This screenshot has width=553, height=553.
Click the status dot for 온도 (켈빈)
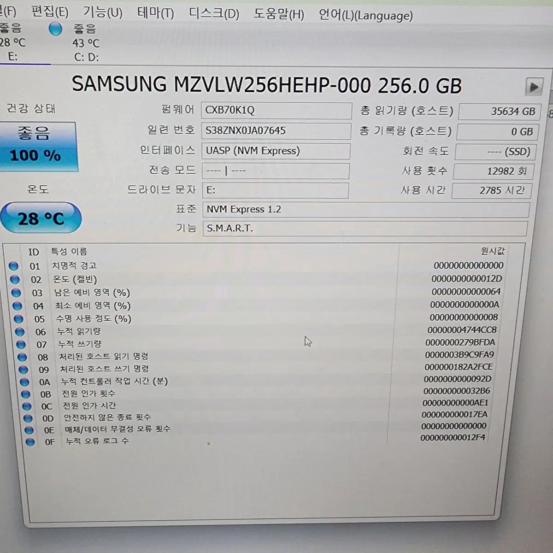click(15, 279)
